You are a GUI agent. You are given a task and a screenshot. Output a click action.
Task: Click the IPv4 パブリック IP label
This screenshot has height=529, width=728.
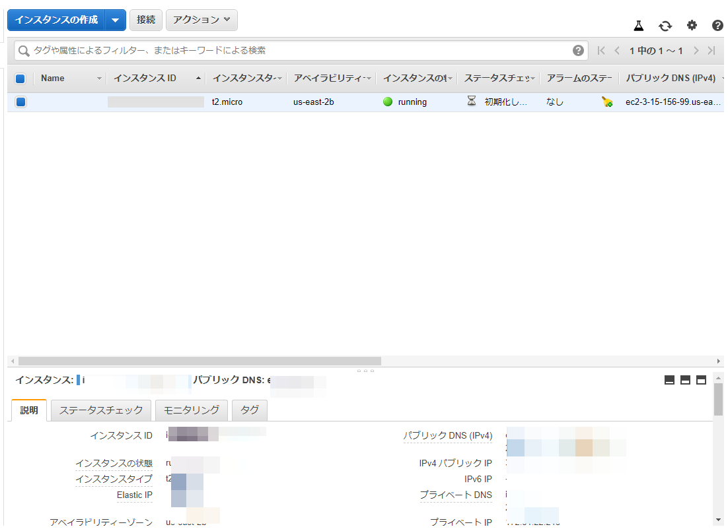pos(455,463)
